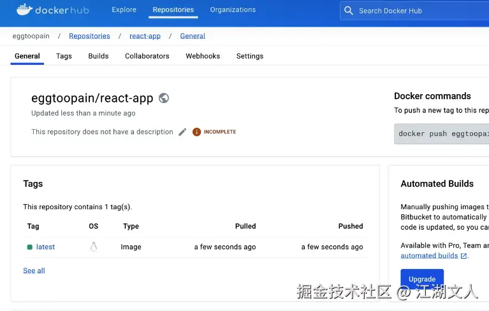Click the Upgrade button
489x311 pixels.
pyautogui.click(x=422, y=279)
